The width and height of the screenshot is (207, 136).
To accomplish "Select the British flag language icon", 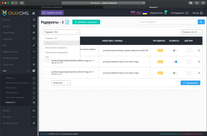I will [x=139, y=13].
